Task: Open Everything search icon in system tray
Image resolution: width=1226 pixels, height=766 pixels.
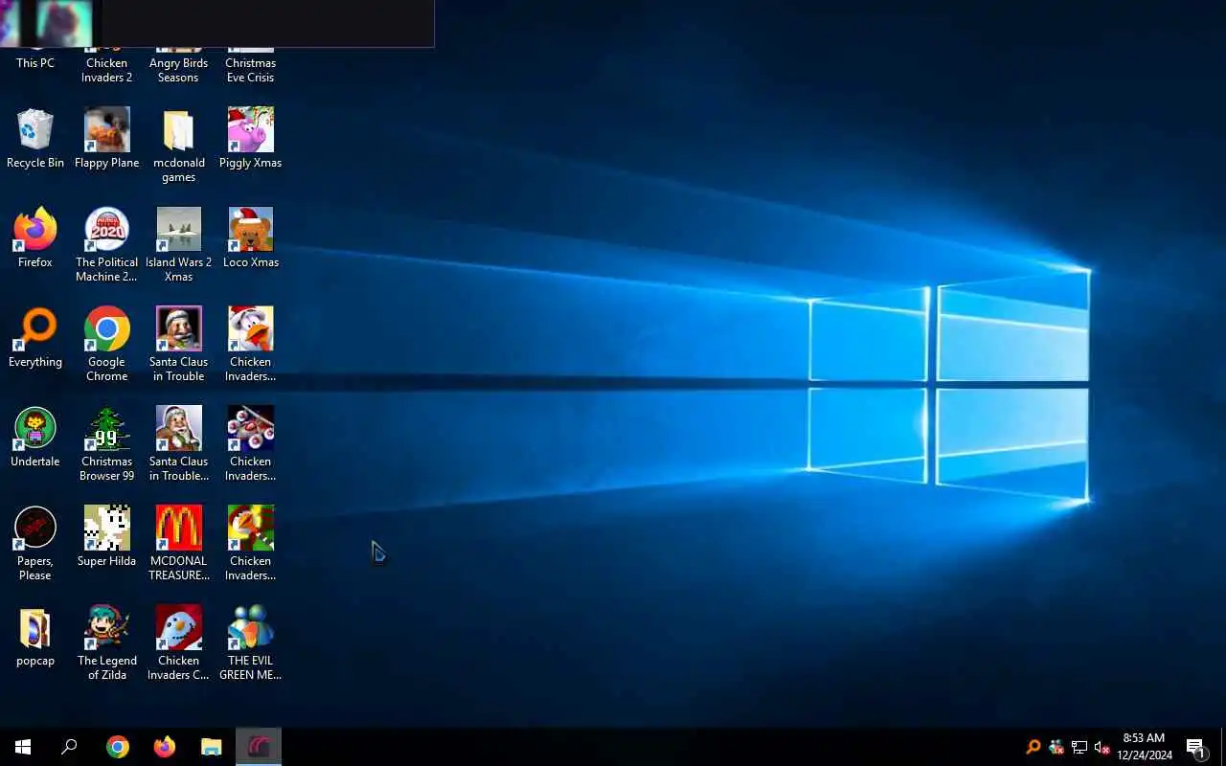Action: pos(1033,747)
